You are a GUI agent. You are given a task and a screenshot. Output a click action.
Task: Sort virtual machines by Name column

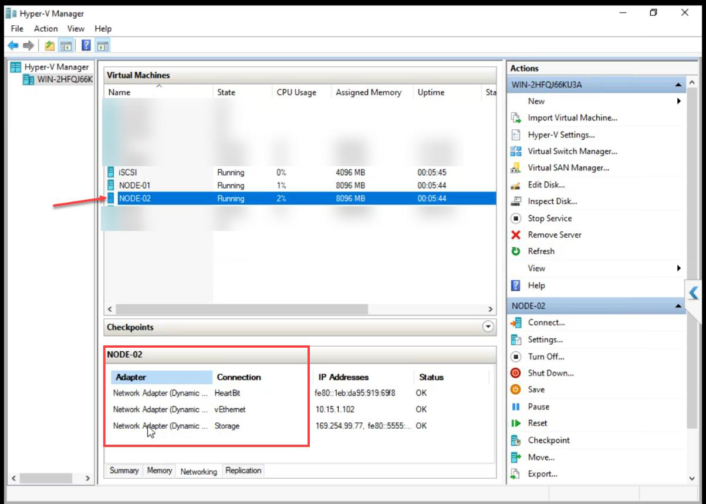(x=158, y=92)
